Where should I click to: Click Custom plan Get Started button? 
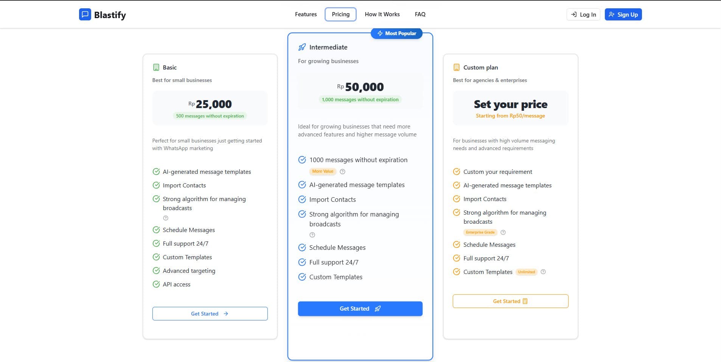pyautogui.click(x=510, y=301)
